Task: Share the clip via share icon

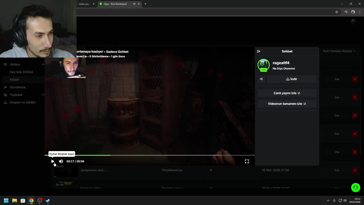Action: point(261,79)
